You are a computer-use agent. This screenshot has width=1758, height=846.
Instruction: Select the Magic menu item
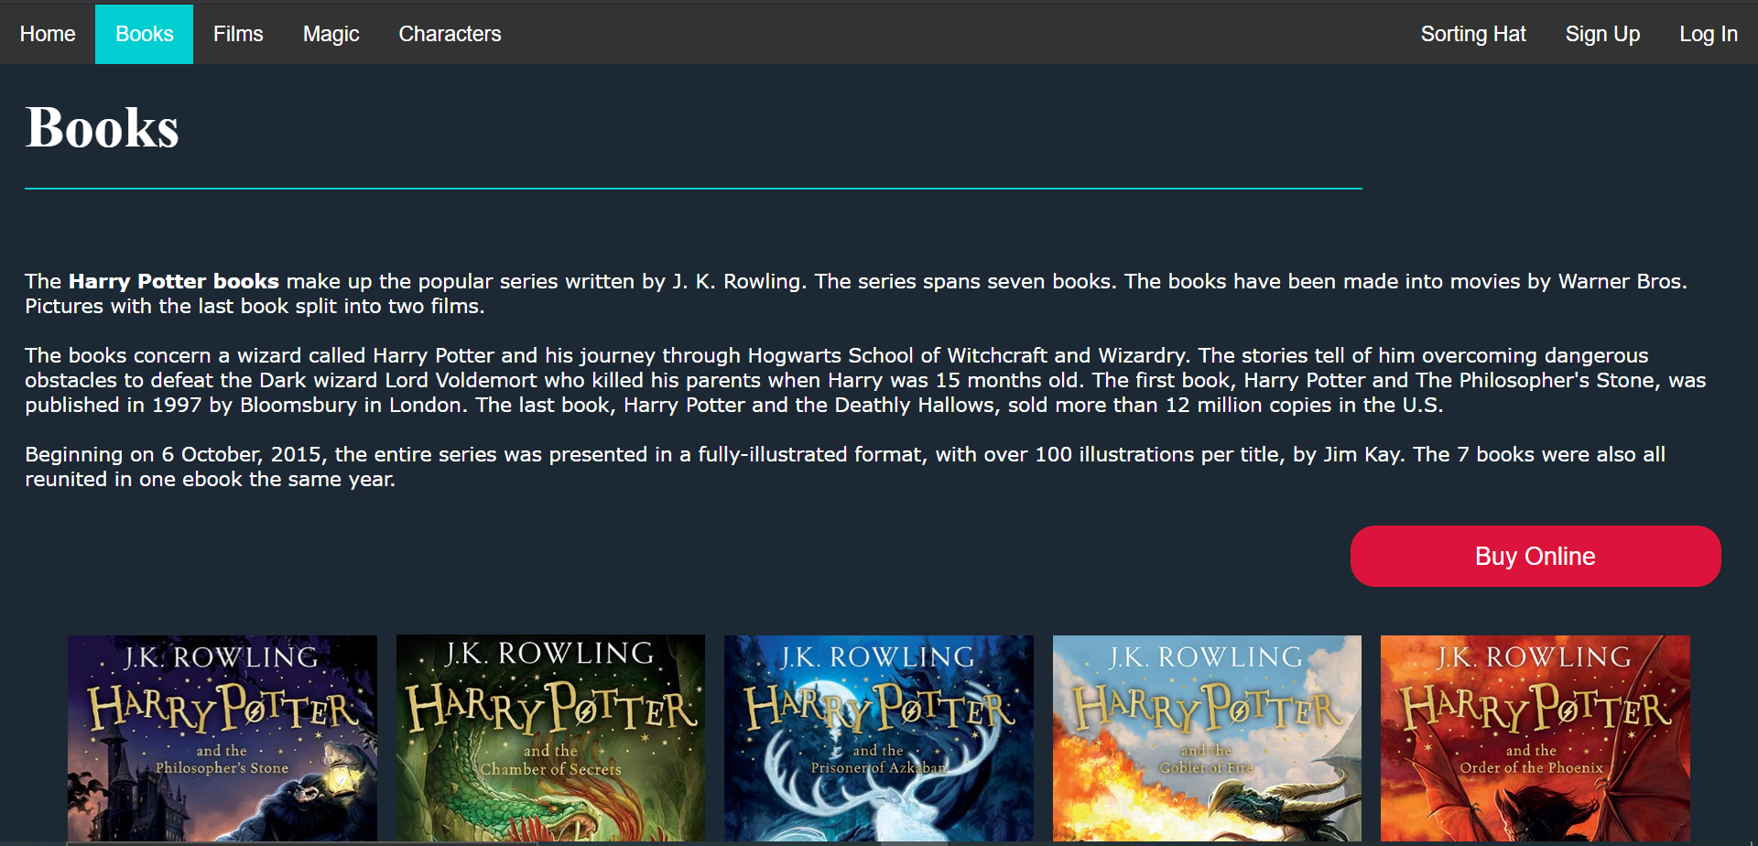click(331, 34)
